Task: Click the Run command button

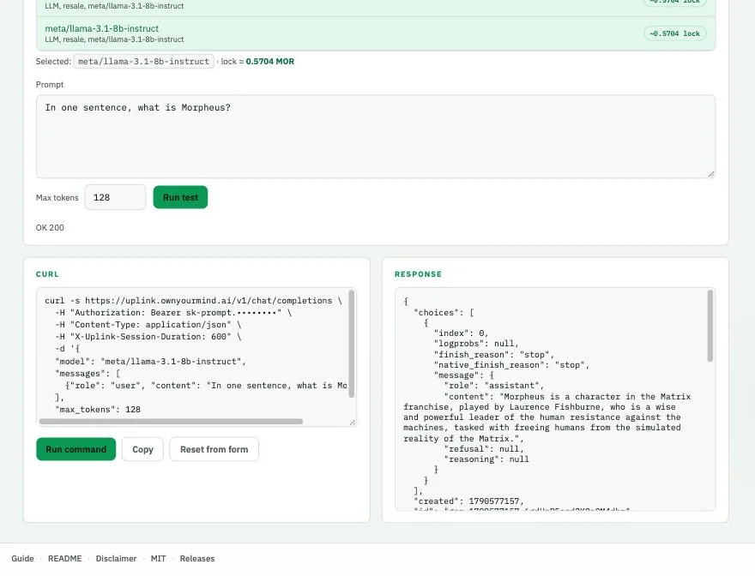Action: pyautogui.click(x=76, y=449)
